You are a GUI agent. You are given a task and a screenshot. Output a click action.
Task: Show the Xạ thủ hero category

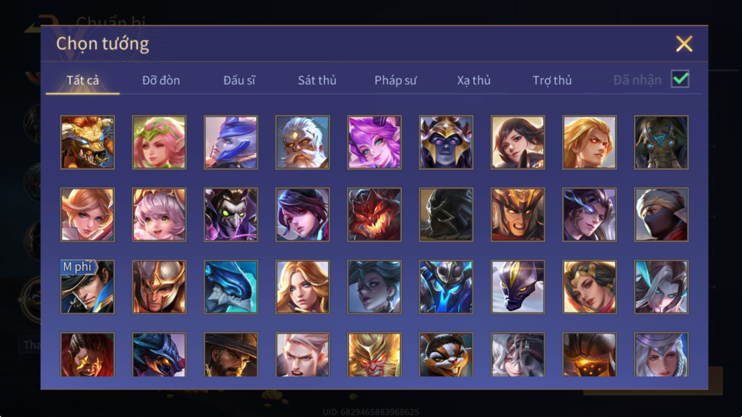click(473, 80)
